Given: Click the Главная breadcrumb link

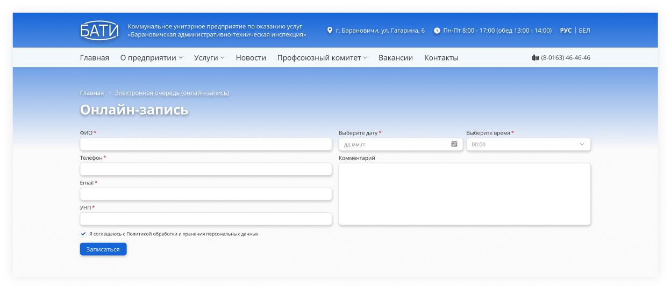Looking at the screenshot, I should [92, 93].
